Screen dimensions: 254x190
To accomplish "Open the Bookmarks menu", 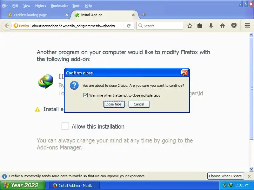I will 59,6.
